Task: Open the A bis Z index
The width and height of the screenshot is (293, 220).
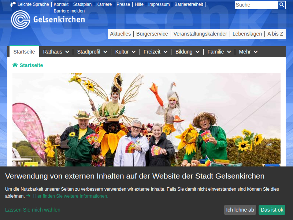Action: 275,34
